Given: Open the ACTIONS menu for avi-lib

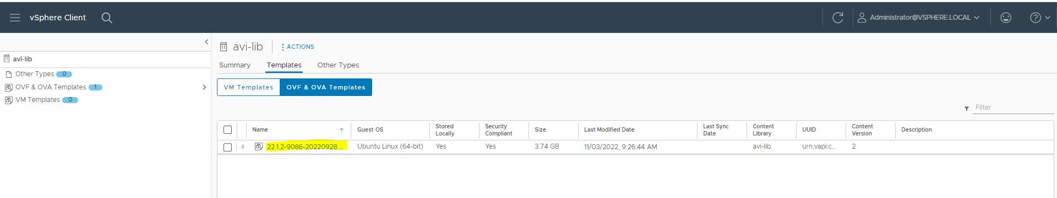Looking at the screenshot, I should [x=298, y=47].
